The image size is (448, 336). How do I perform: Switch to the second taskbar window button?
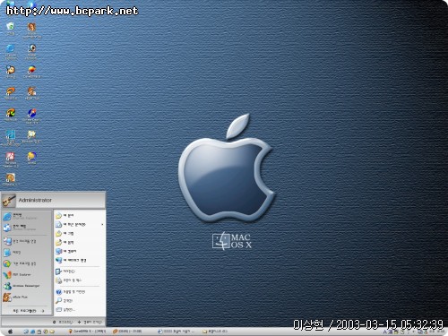(x=127, y=332)
